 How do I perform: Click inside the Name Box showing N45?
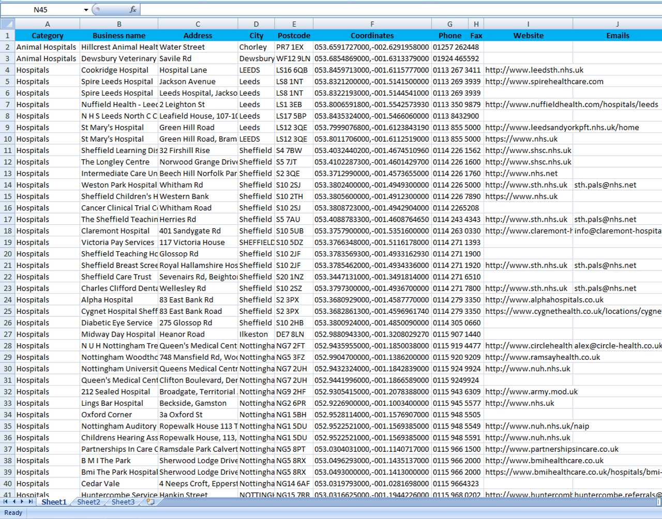(x=41, y=10)
